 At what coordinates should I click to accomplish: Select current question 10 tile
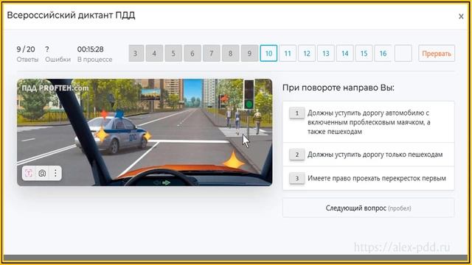tap(268, 53)
